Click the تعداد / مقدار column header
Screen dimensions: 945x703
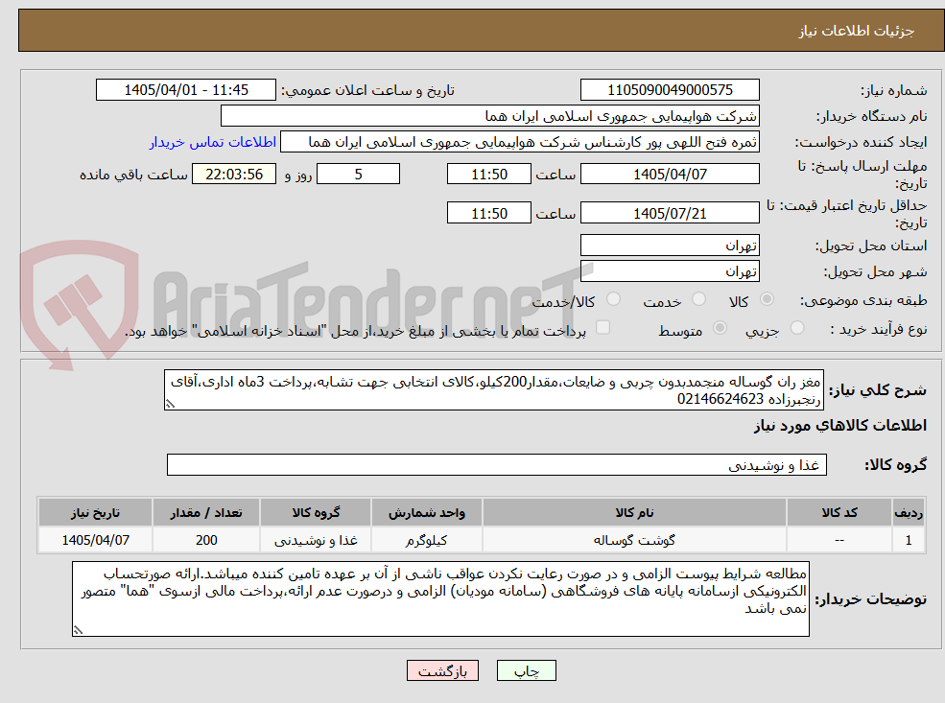pyautogui.click(x=206, y=513)
